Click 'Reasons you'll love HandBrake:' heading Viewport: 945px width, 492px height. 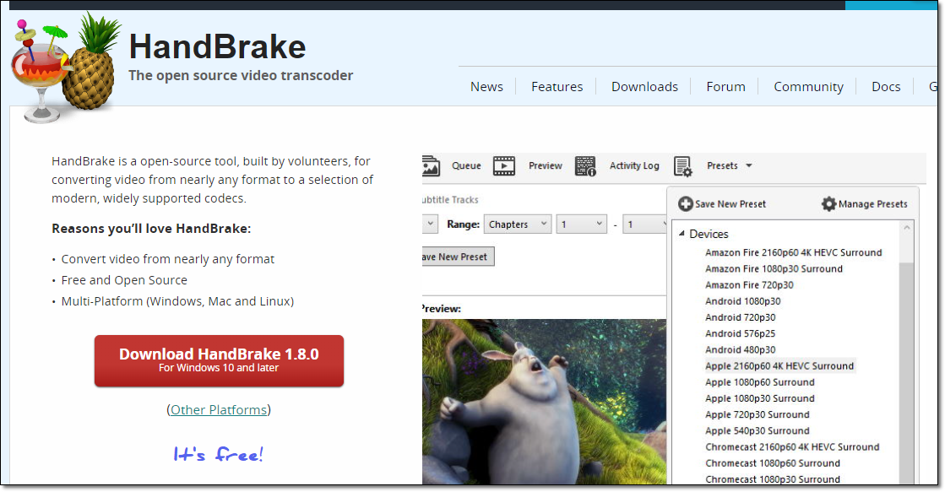tap(151, 229)
